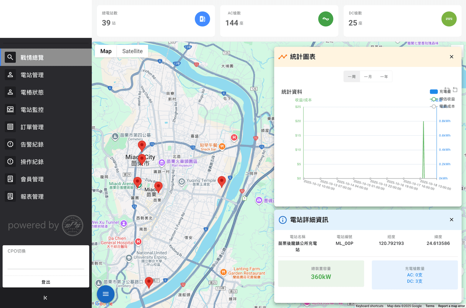466x308 pixels.
Task: Click the blue charging station icon on 總電站數 card
Action: (202, 19)
